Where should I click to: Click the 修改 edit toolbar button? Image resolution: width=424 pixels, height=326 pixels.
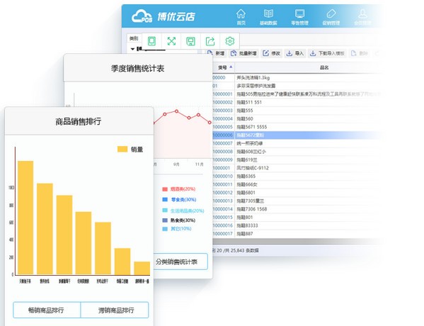272,53
